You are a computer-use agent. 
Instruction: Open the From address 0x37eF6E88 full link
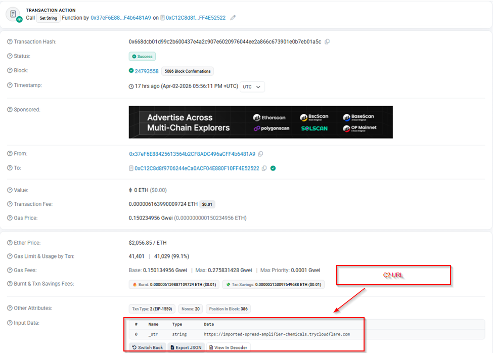pyautogui.click(x=192, y=154)
